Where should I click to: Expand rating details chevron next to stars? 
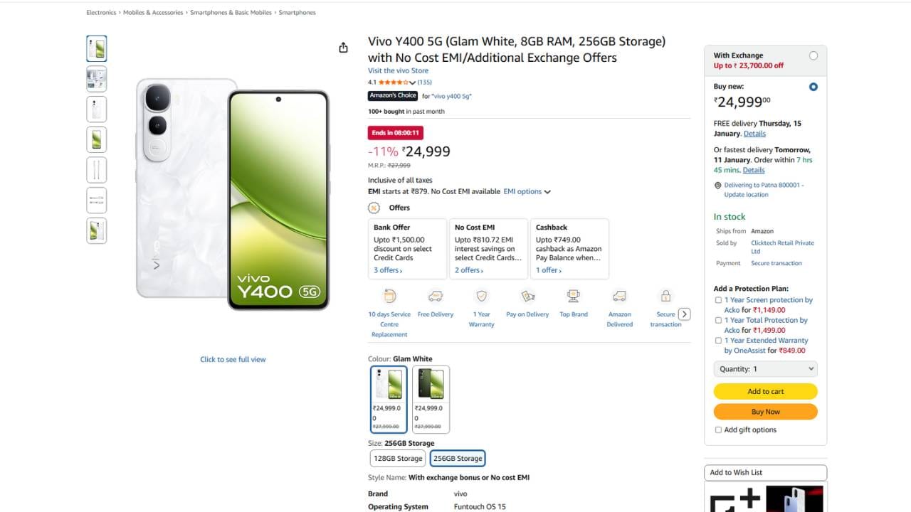(x=412, y=82)
